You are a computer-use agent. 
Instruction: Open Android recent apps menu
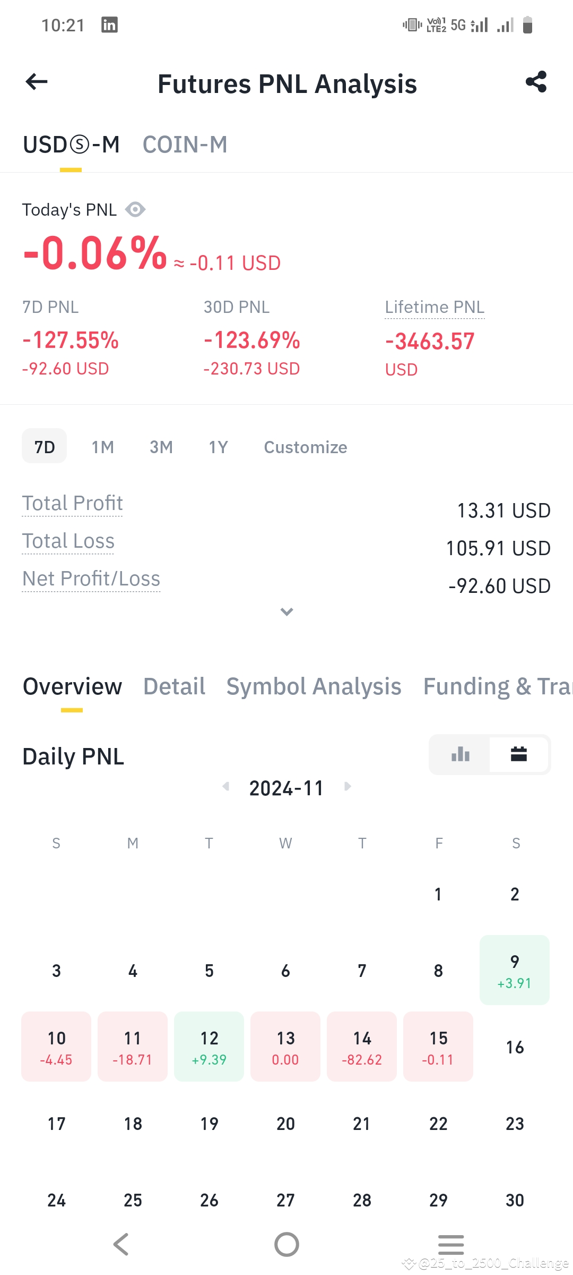pyautogui.click(x=451, y=1244)
